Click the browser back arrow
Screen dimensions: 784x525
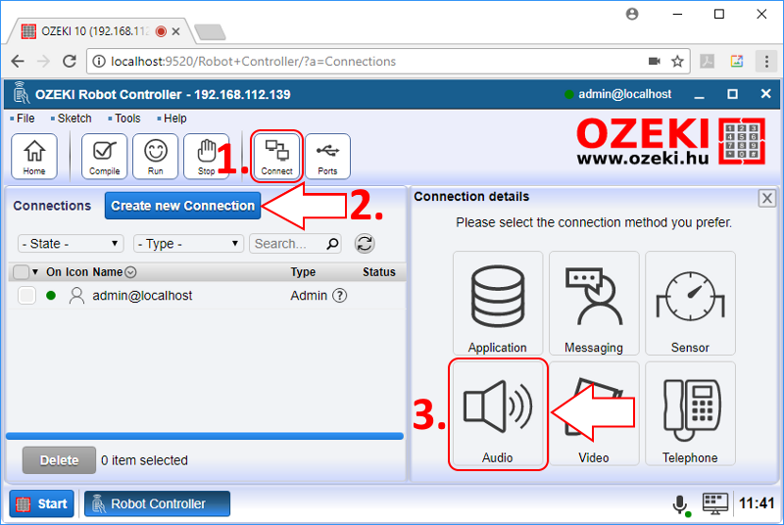coord(18,62)
